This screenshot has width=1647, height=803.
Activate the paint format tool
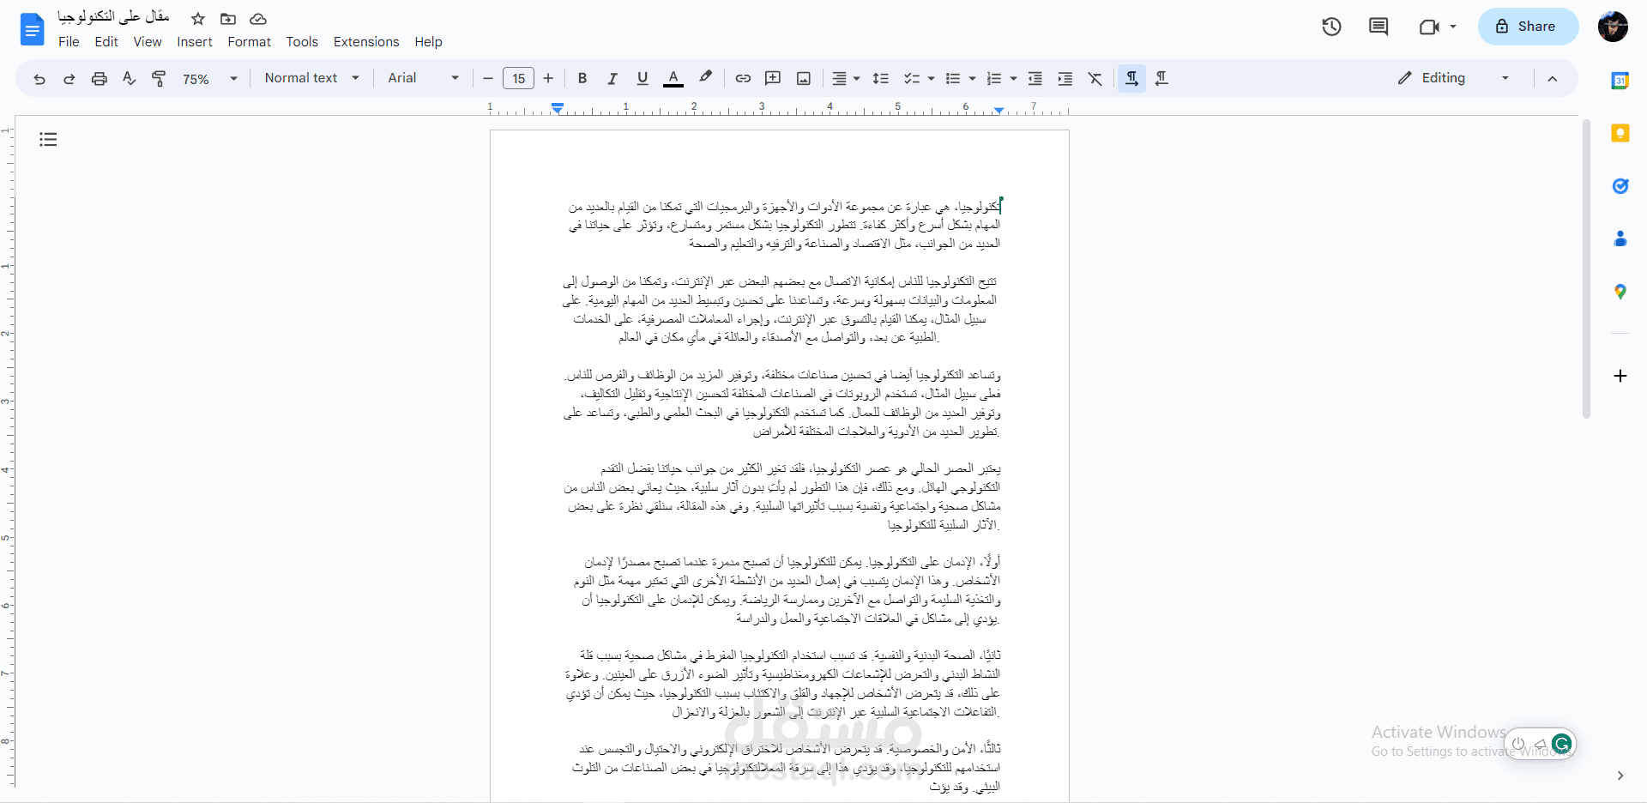[159, 79]
